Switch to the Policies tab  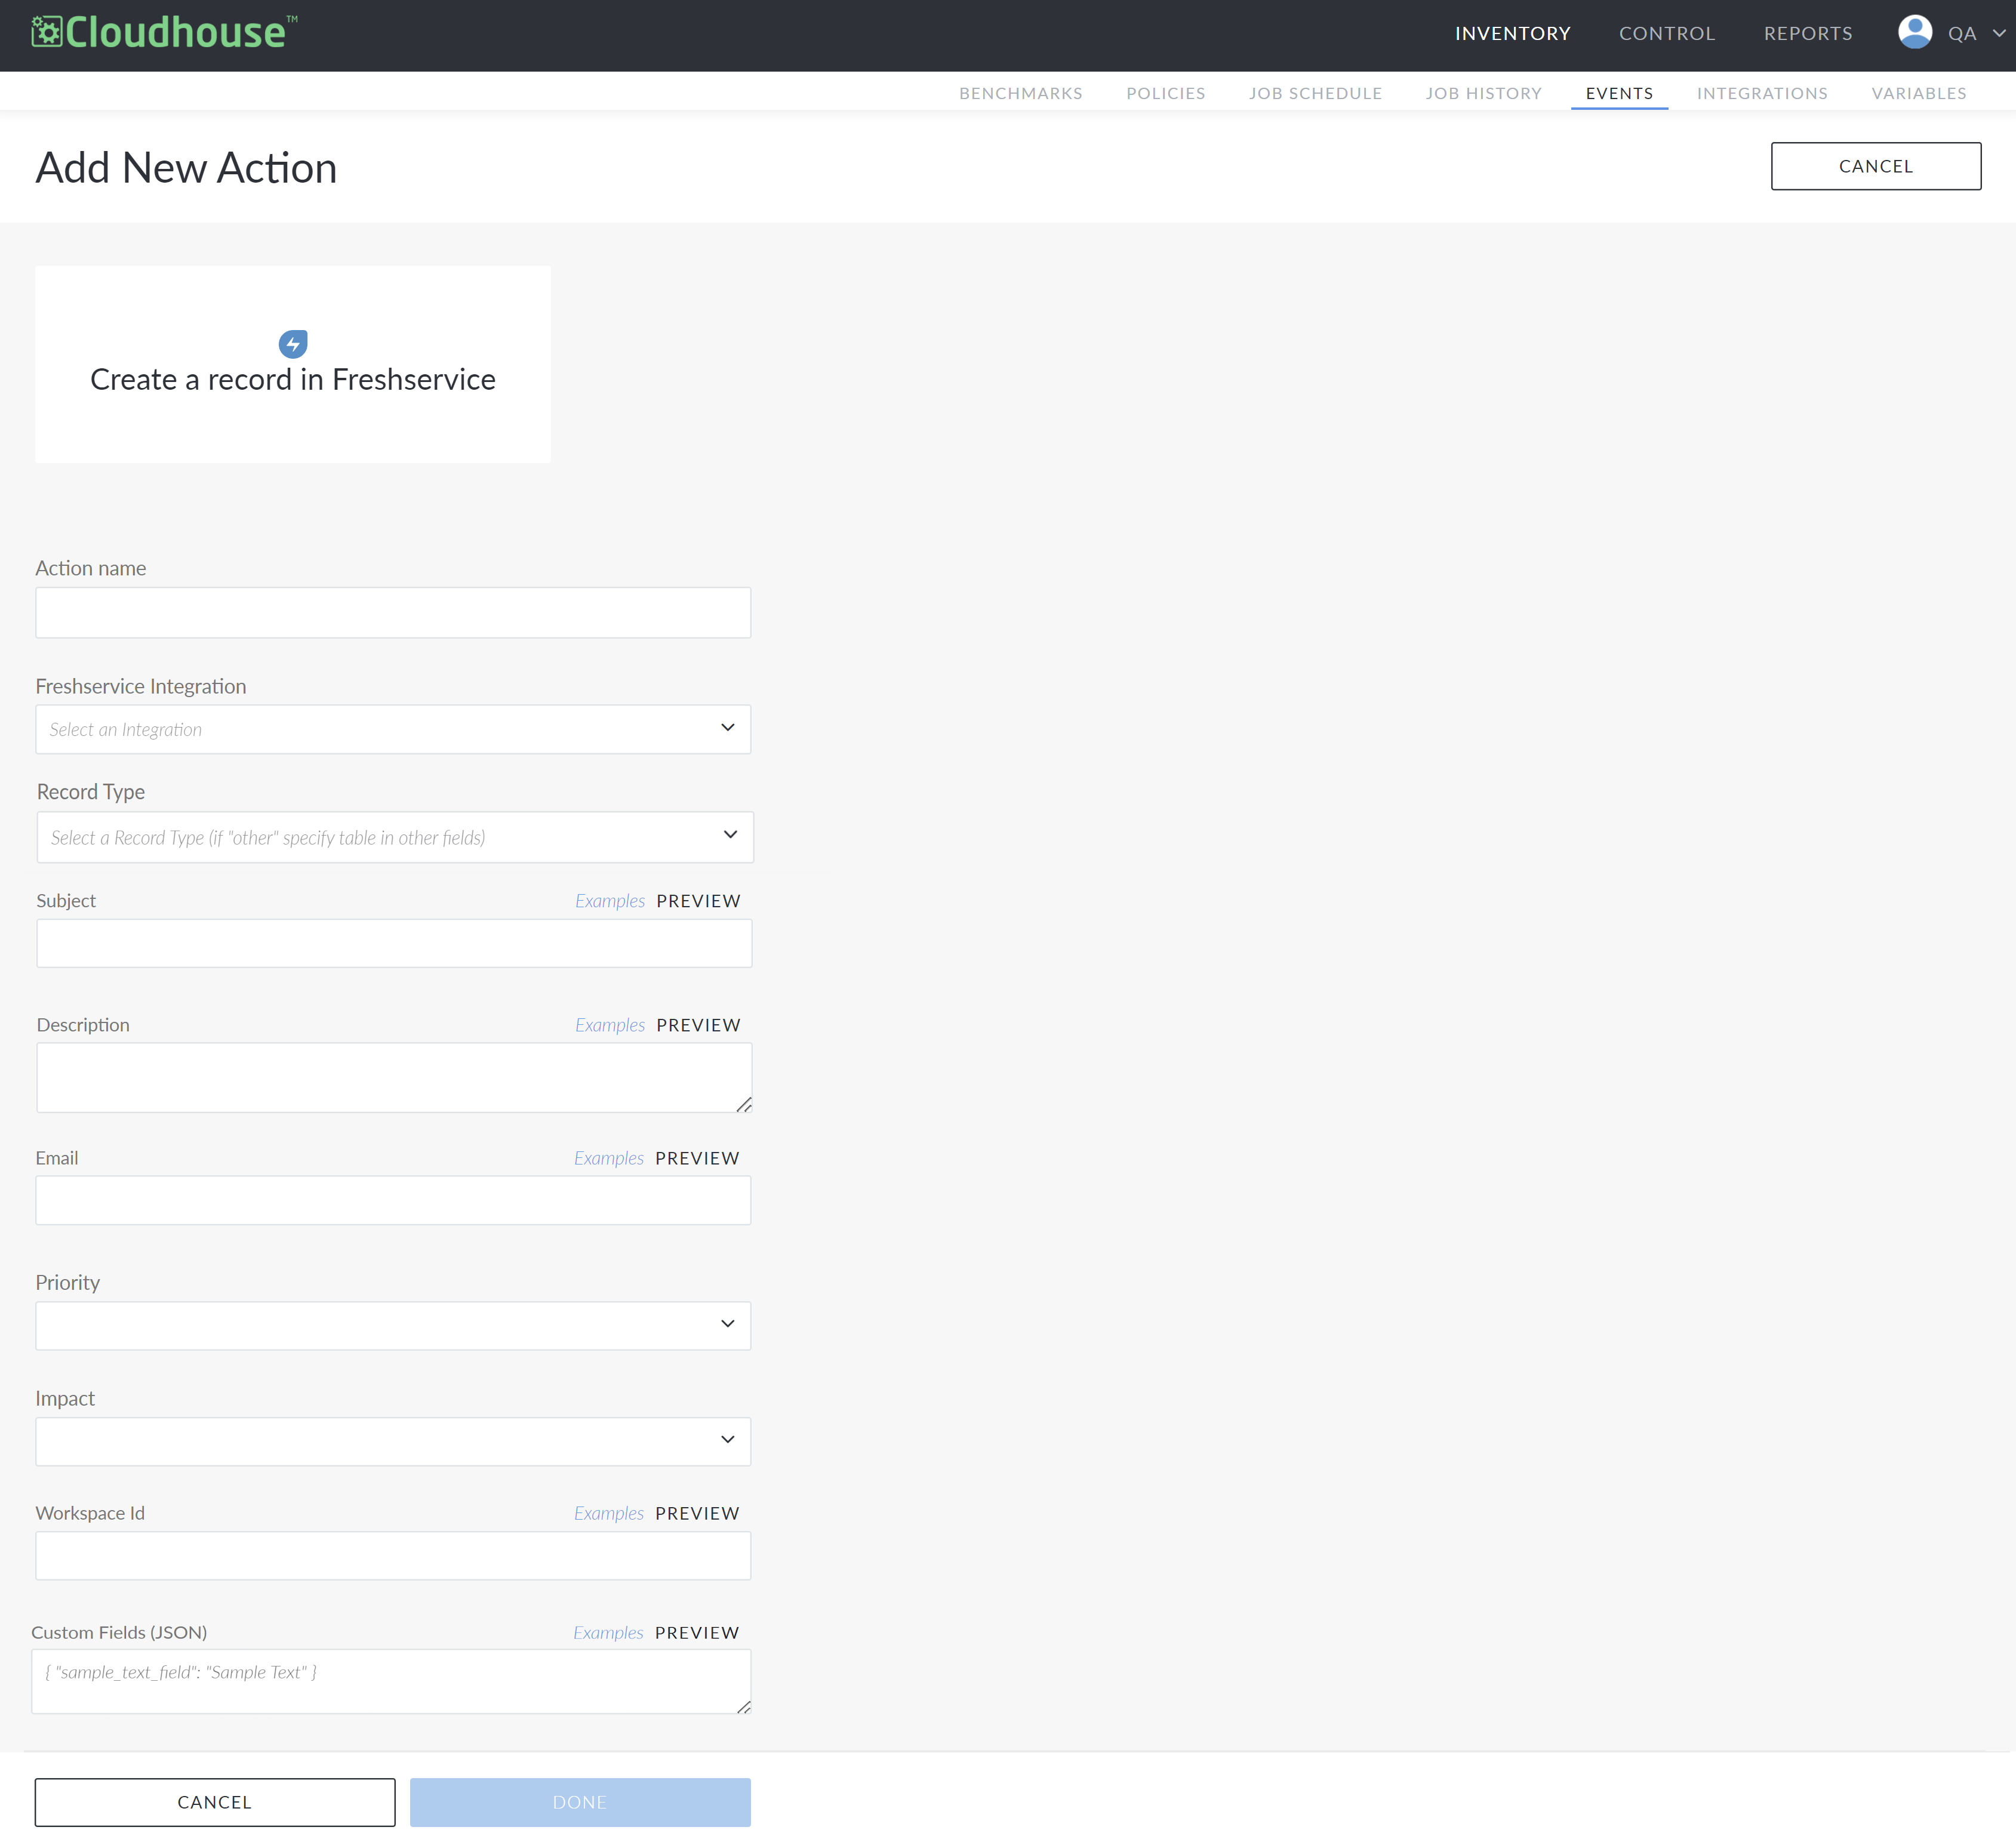1165,93
